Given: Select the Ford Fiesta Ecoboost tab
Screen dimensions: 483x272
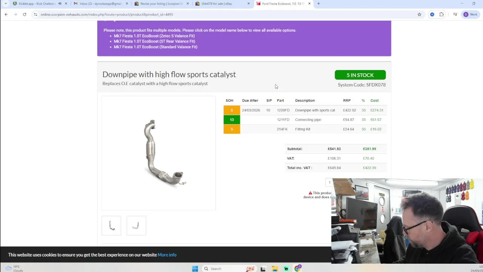Looking at the screenshot, I should point(283,3).
